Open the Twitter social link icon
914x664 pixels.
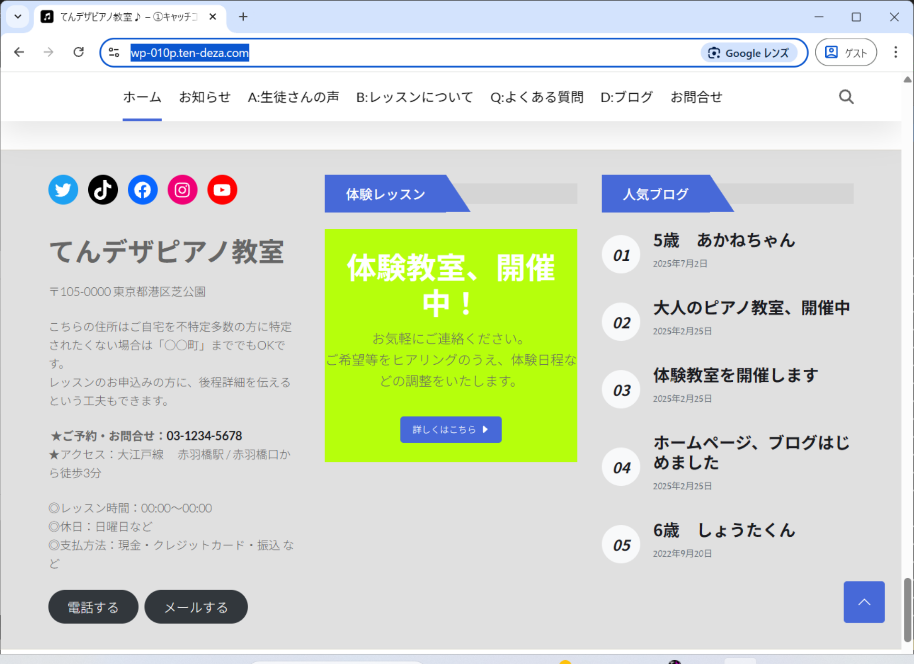pyautogui.click(x=63, y=190)
